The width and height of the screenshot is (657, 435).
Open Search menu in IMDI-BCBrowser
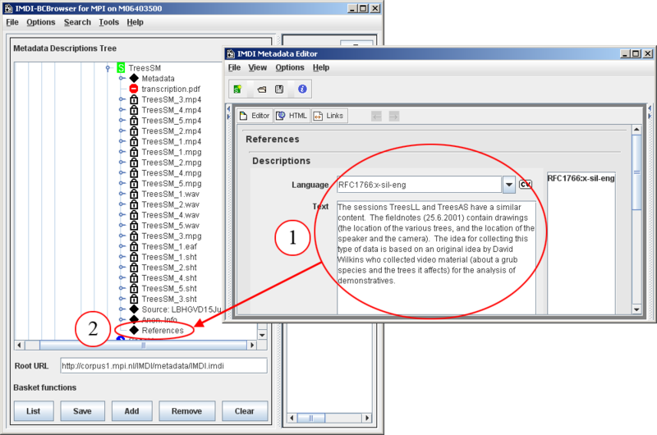point(77,22)
